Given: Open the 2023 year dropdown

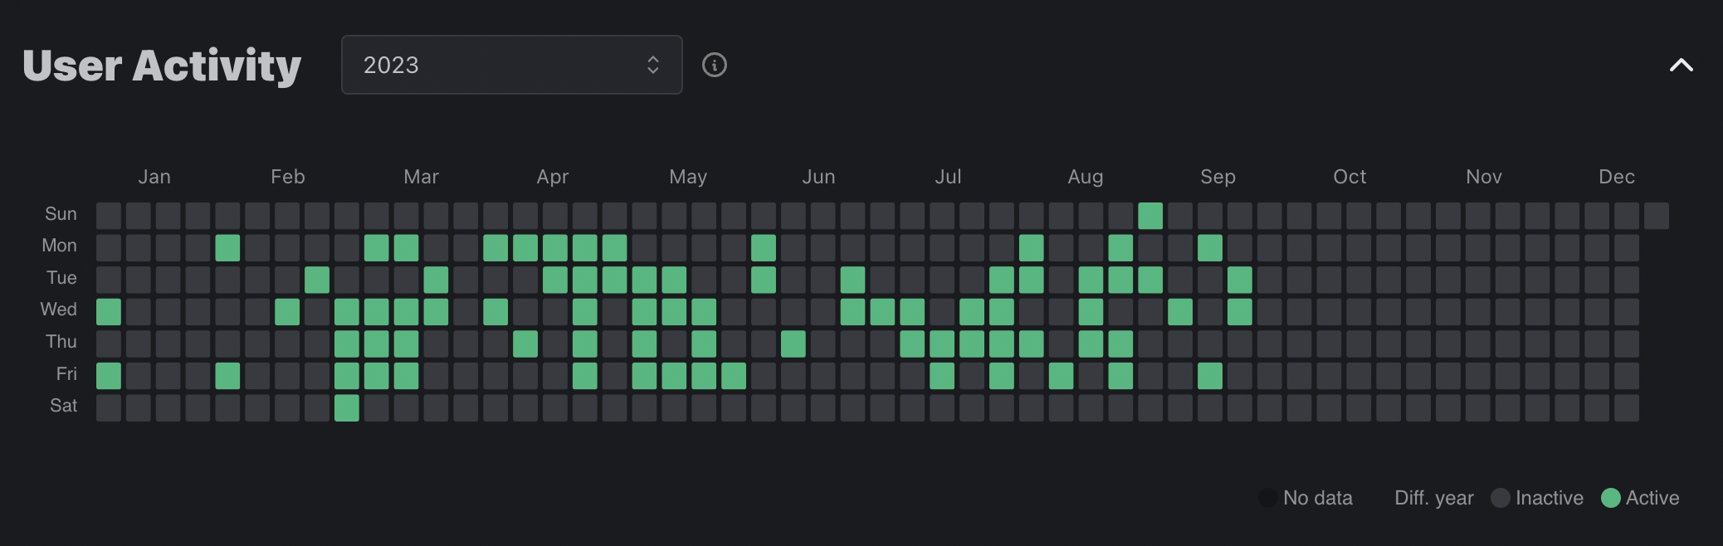Looking at the screenshot, I should (x=511, y=65).
